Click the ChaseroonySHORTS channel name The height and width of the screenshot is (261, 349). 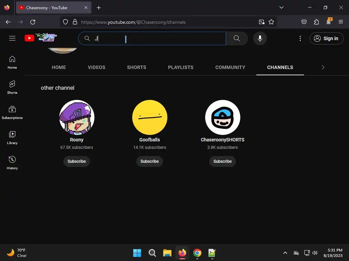click(x=223, y=140)
